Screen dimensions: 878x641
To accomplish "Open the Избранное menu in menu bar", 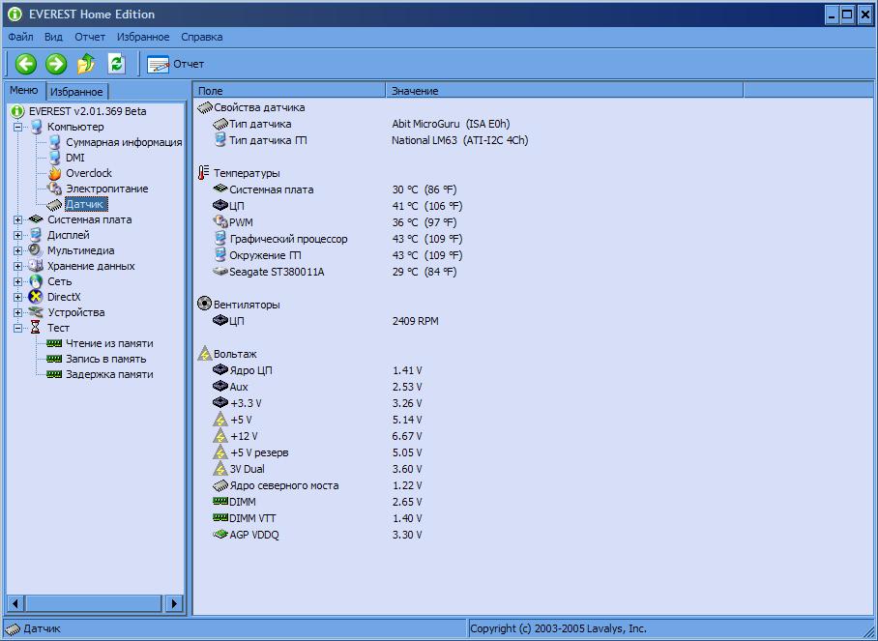I will click(x=143, y=37).
